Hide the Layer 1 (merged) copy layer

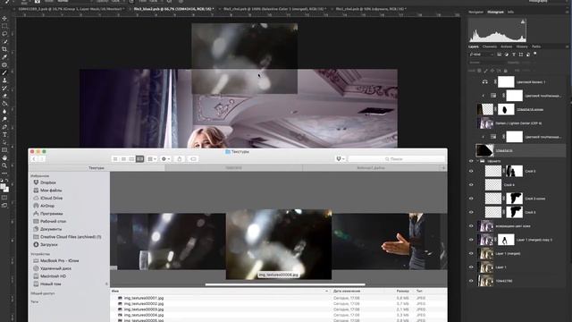click(471, 240)
